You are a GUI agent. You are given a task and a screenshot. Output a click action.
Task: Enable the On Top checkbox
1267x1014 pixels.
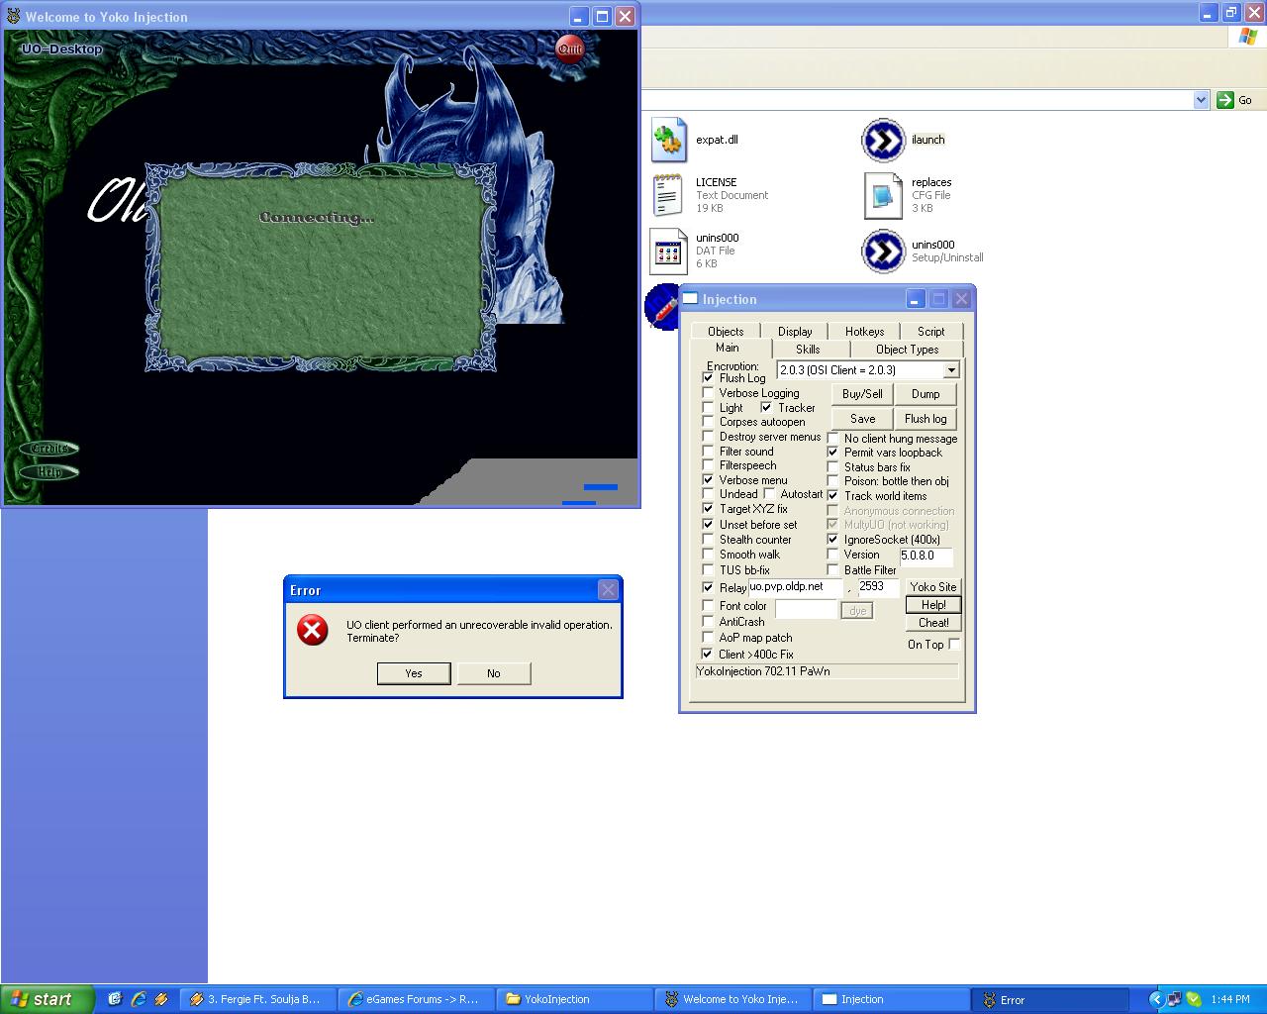[954, 644]
